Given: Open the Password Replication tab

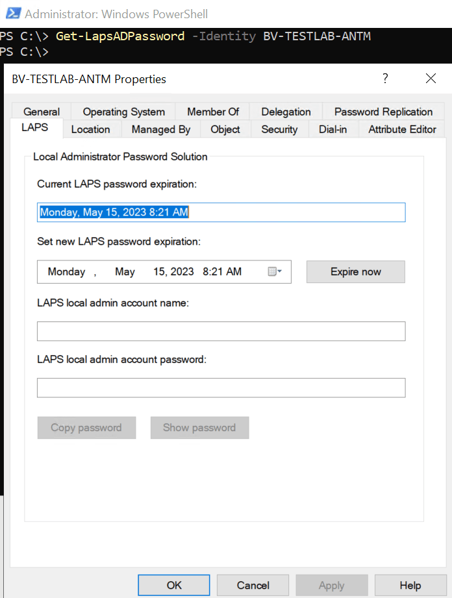Looking at the screenshot, I should click(383, 112).
